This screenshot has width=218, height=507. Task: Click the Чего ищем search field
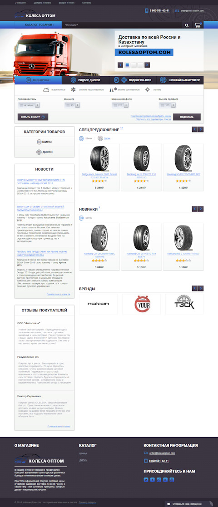point(122,25)
